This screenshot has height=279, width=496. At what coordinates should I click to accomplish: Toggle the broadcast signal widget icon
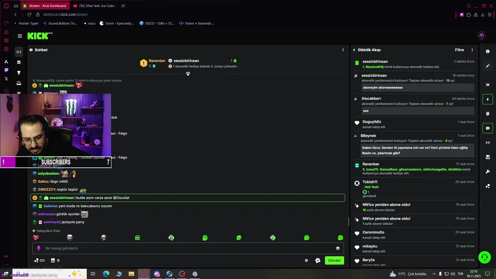pos(488,143)
